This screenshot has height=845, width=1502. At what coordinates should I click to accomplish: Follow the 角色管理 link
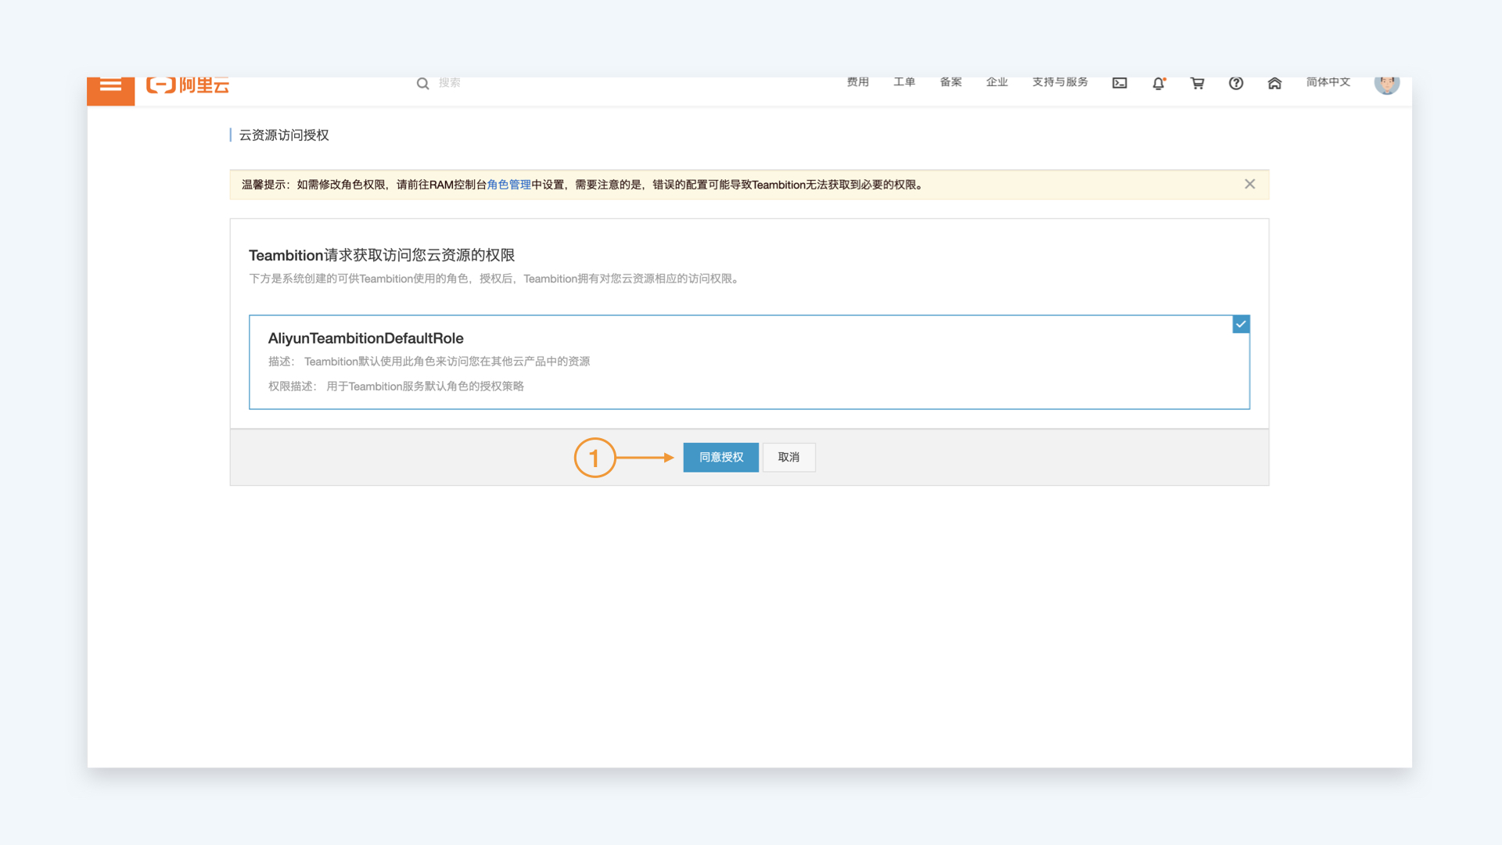[x=508, y=185]
